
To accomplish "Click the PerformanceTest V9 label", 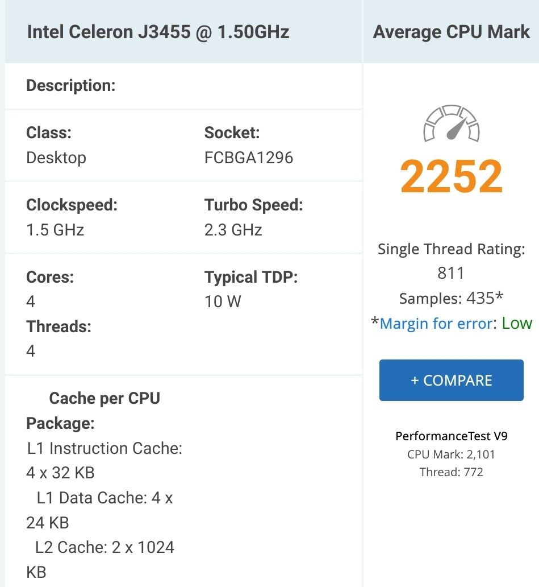I will 451,436.
